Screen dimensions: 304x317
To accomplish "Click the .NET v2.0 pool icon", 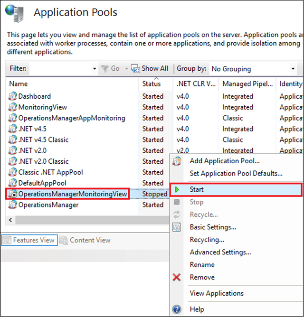I will pyautogui.click(x=12, y=150).
